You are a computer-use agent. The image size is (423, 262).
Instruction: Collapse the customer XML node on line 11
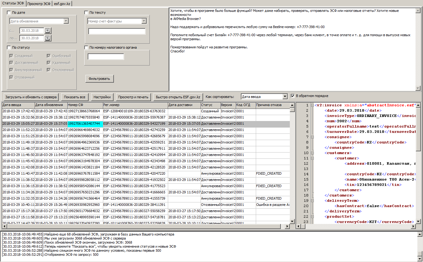(312, 158)
